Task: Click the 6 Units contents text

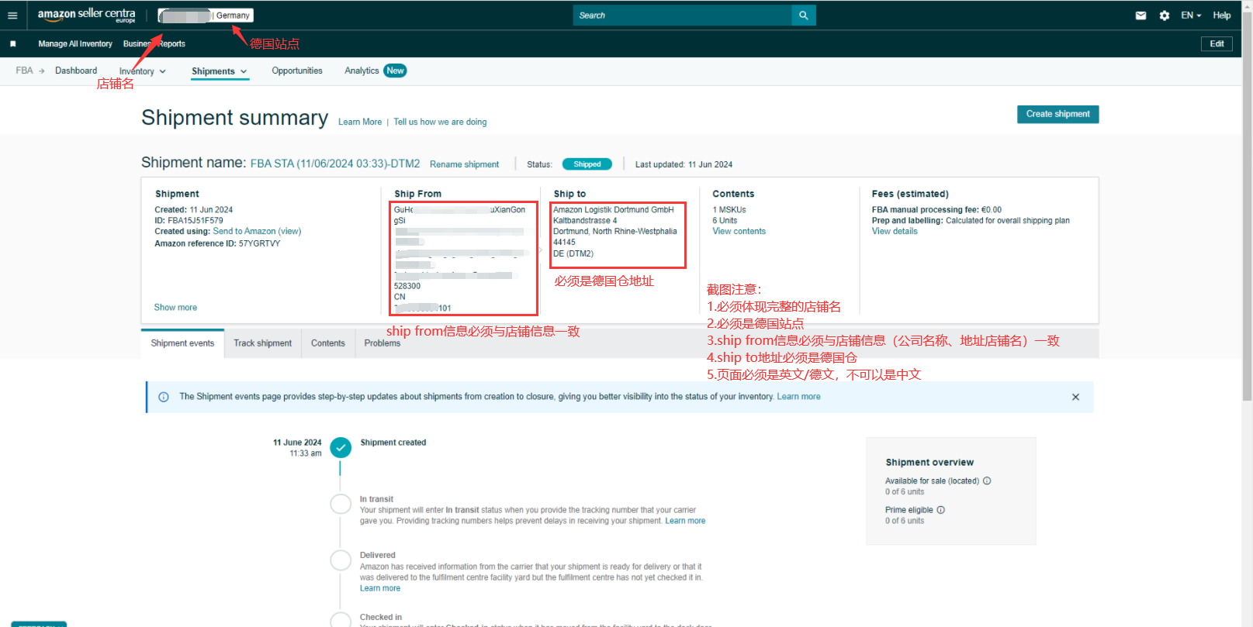Action: [x=725, y=221]
